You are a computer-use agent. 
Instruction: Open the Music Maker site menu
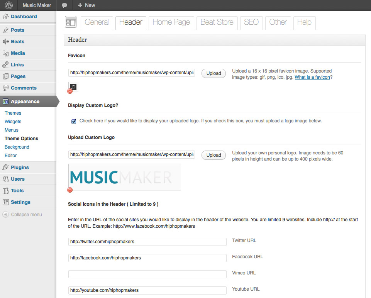[37, 5]
